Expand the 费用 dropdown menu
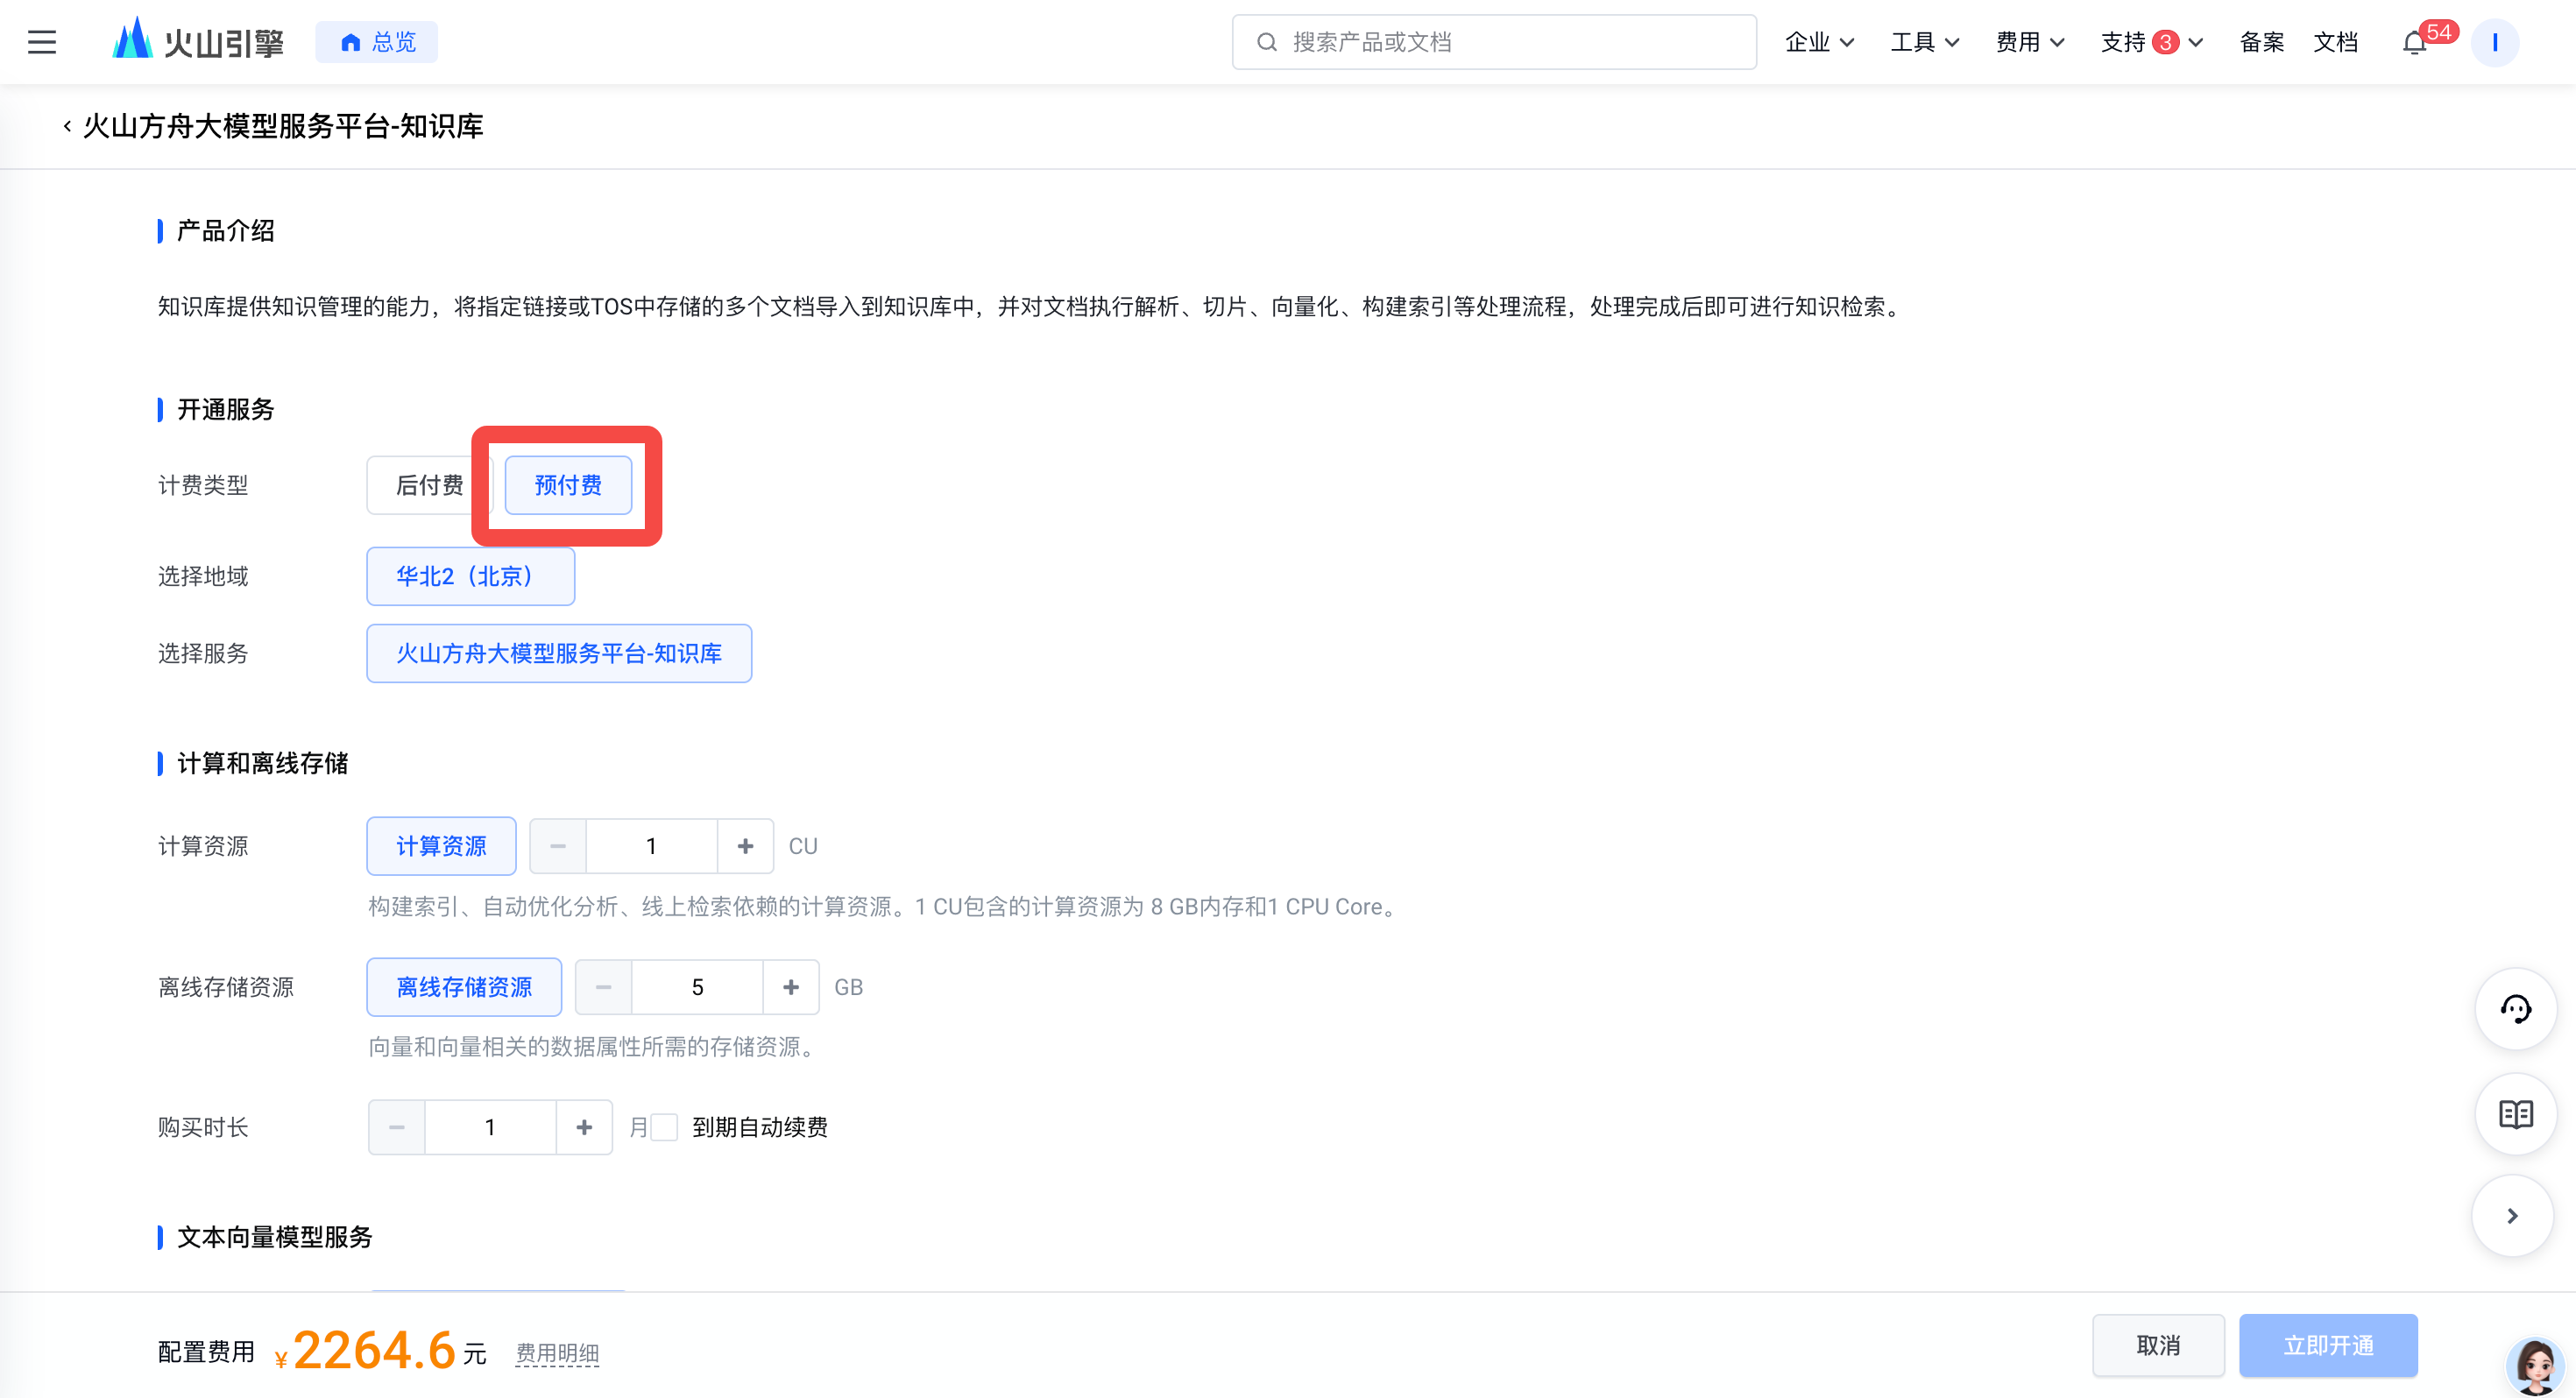 [2029, 42]
